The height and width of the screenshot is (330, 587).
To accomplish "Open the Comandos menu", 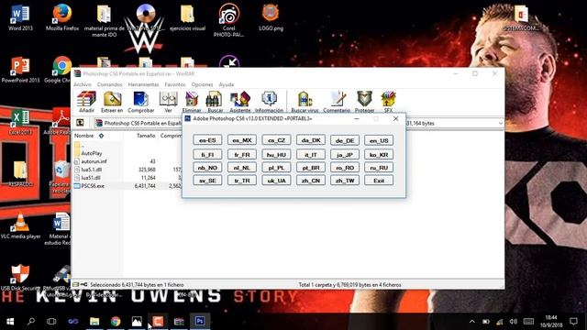I will click(110, 84).
